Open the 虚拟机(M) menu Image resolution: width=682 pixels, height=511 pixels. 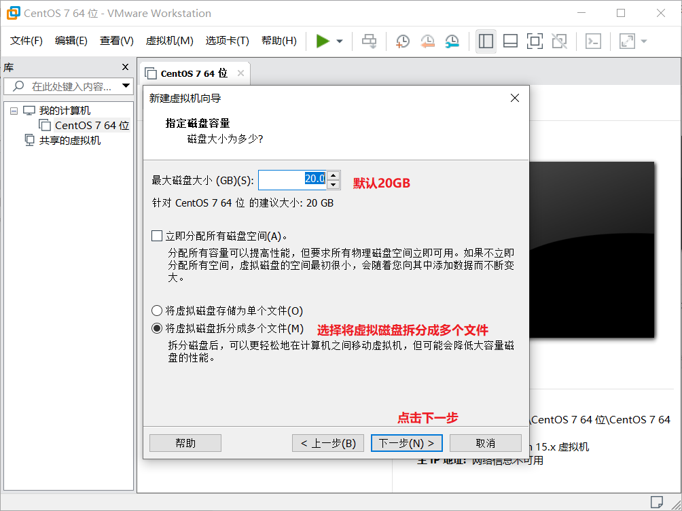pos(169,41)
